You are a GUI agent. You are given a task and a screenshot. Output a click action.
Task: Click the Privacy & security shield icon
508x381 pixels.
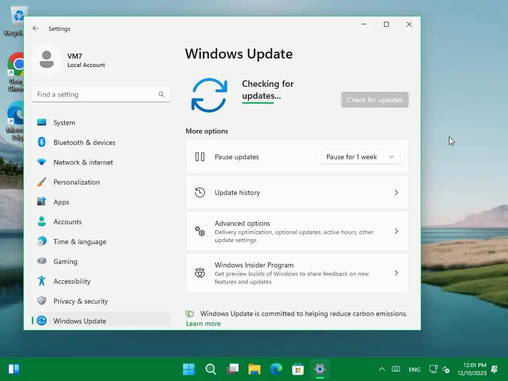tap(42, 301)
